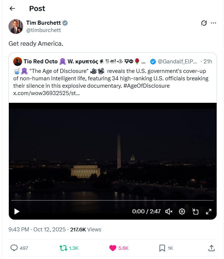
Task: Play the embedded video
Action: point(17,211)
